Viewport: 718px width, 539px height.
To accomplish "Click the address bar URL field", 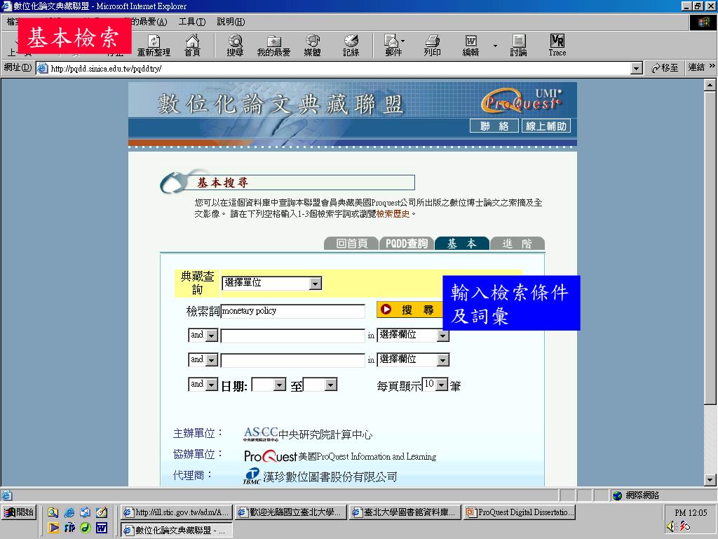I will [x=339, y=68].
